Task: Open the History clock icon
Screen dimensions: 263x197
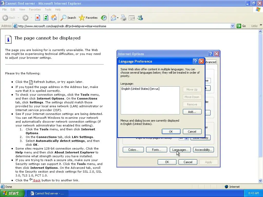Action: [104, 18]
